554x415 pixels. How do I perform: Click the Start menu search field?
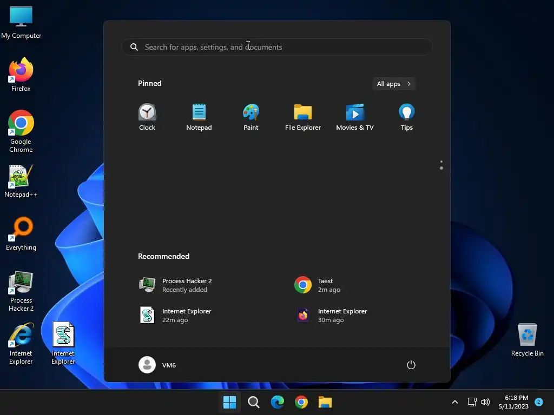coord(277,47)
